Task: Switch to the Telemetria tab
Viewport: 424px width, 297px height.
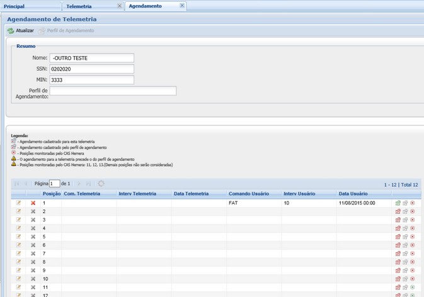Action: click(79, 6)
